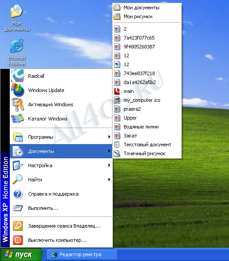
Task: Choose Активация Windows menu entry
Action: click(61, 104)
